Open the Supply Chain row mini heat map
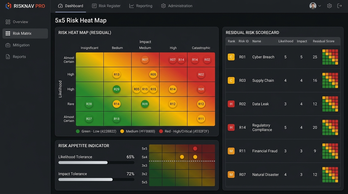This screenshot has width=348, height=194. coord(330,81)
